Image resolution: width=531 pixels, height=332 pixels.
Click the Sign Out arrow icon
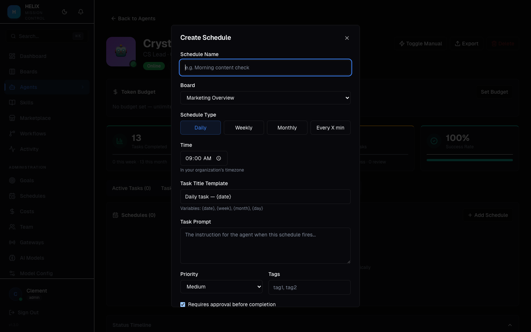(12, 312)
